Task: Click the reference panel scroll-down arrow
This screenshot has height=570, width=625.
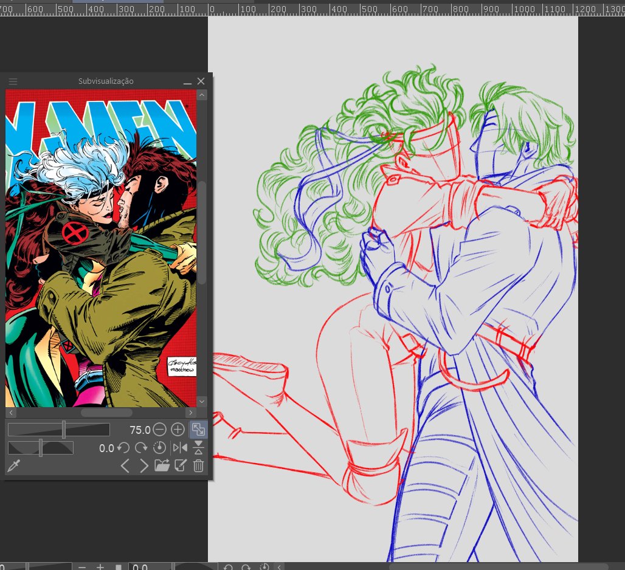Action: (202, 402)
